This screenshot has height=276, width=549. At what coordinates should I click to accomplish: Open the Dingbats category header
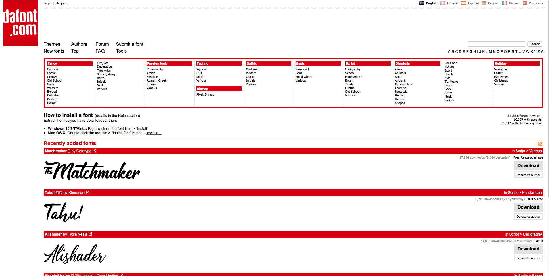pos(417,63)
